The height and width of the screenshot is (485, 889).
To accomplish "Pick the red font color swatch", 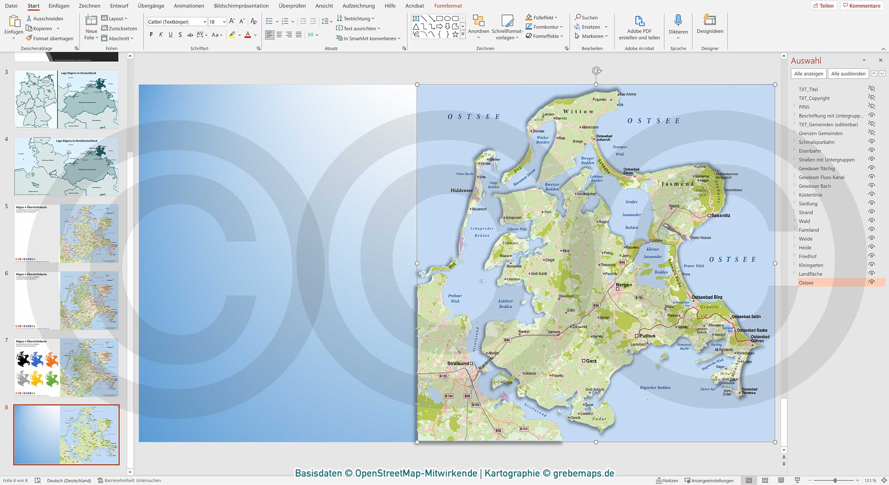I will pos(248,37).
